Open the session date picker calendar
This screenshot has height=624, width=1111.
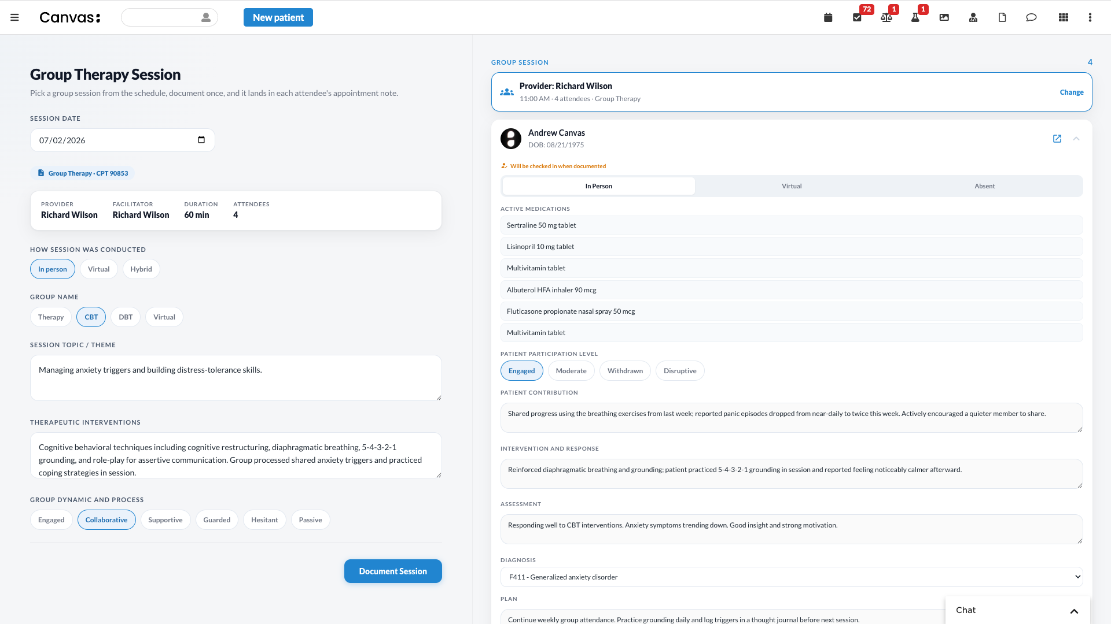pyautogui.click(x=201, y=140)
